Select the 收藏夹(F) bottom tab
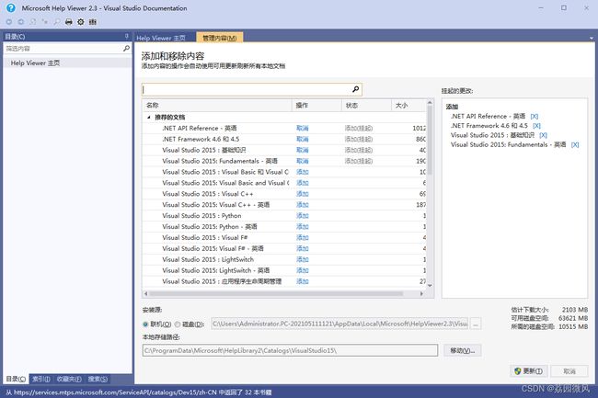The image size is (598, 398). tap(69, 379)
